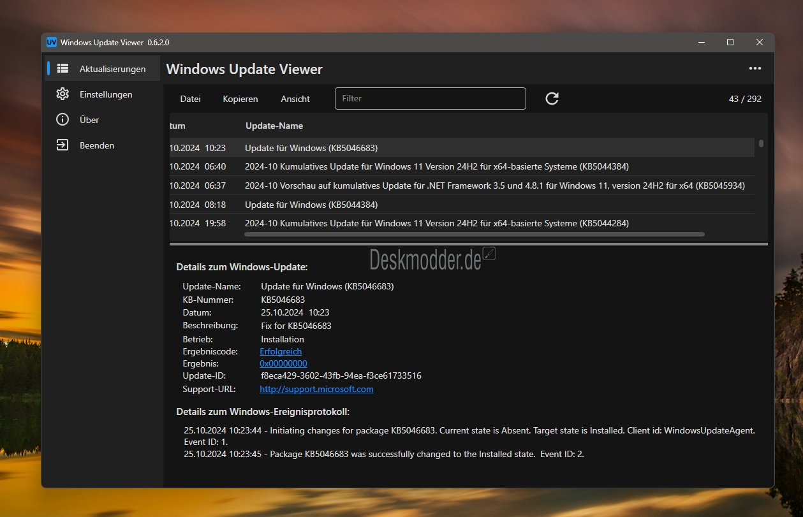This screenshot has height=517, width=803.
Task: Click the Einstellungen gear icon
Action: click(63, 94)
